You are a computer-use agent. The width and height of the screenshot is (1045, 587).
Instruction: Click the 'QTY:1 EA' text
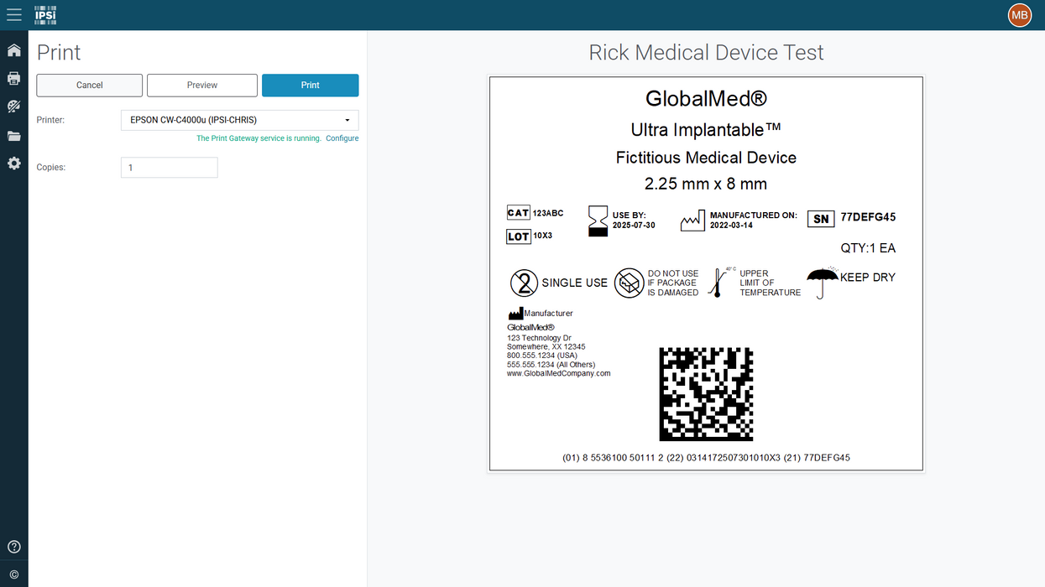pyautogui.click(x=868, y=248)
